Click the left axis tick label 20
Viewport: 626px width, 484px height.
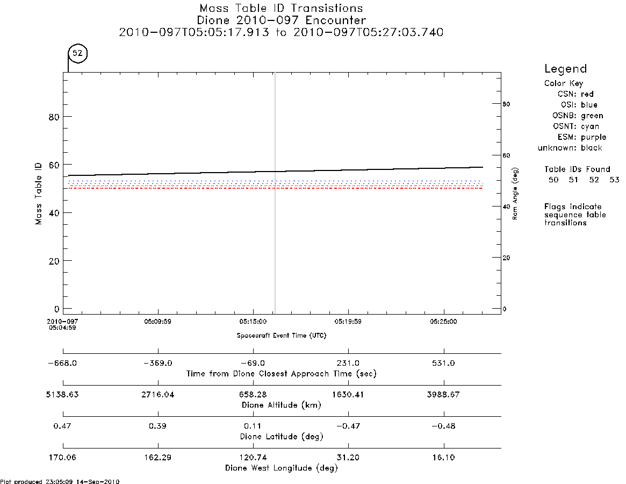54,261
